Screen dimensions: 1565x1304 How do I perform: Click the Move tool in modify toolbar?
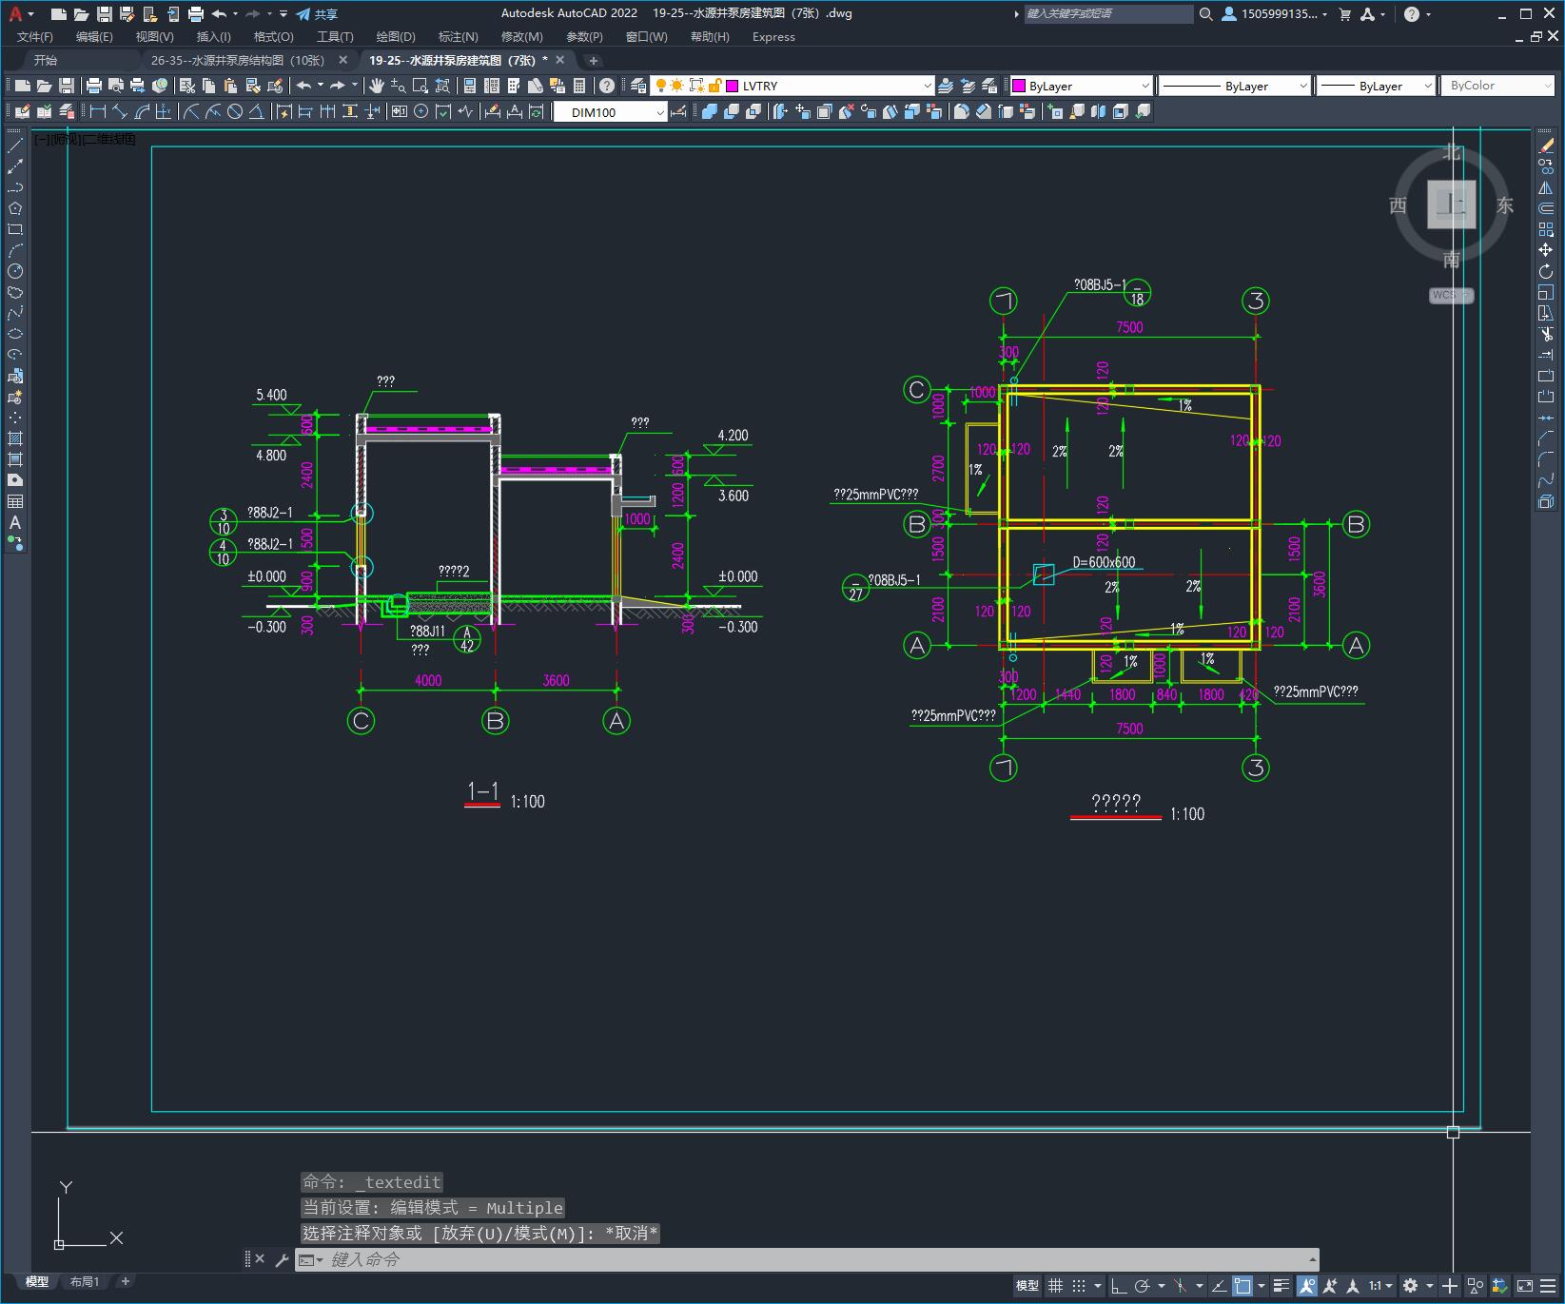click(1546, 250)
